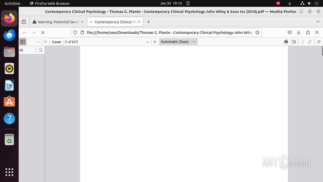The width and height of the screenshot is (323, 182).
Task: Open the PDF viewer tools menu
Action: tap(319, 42)
